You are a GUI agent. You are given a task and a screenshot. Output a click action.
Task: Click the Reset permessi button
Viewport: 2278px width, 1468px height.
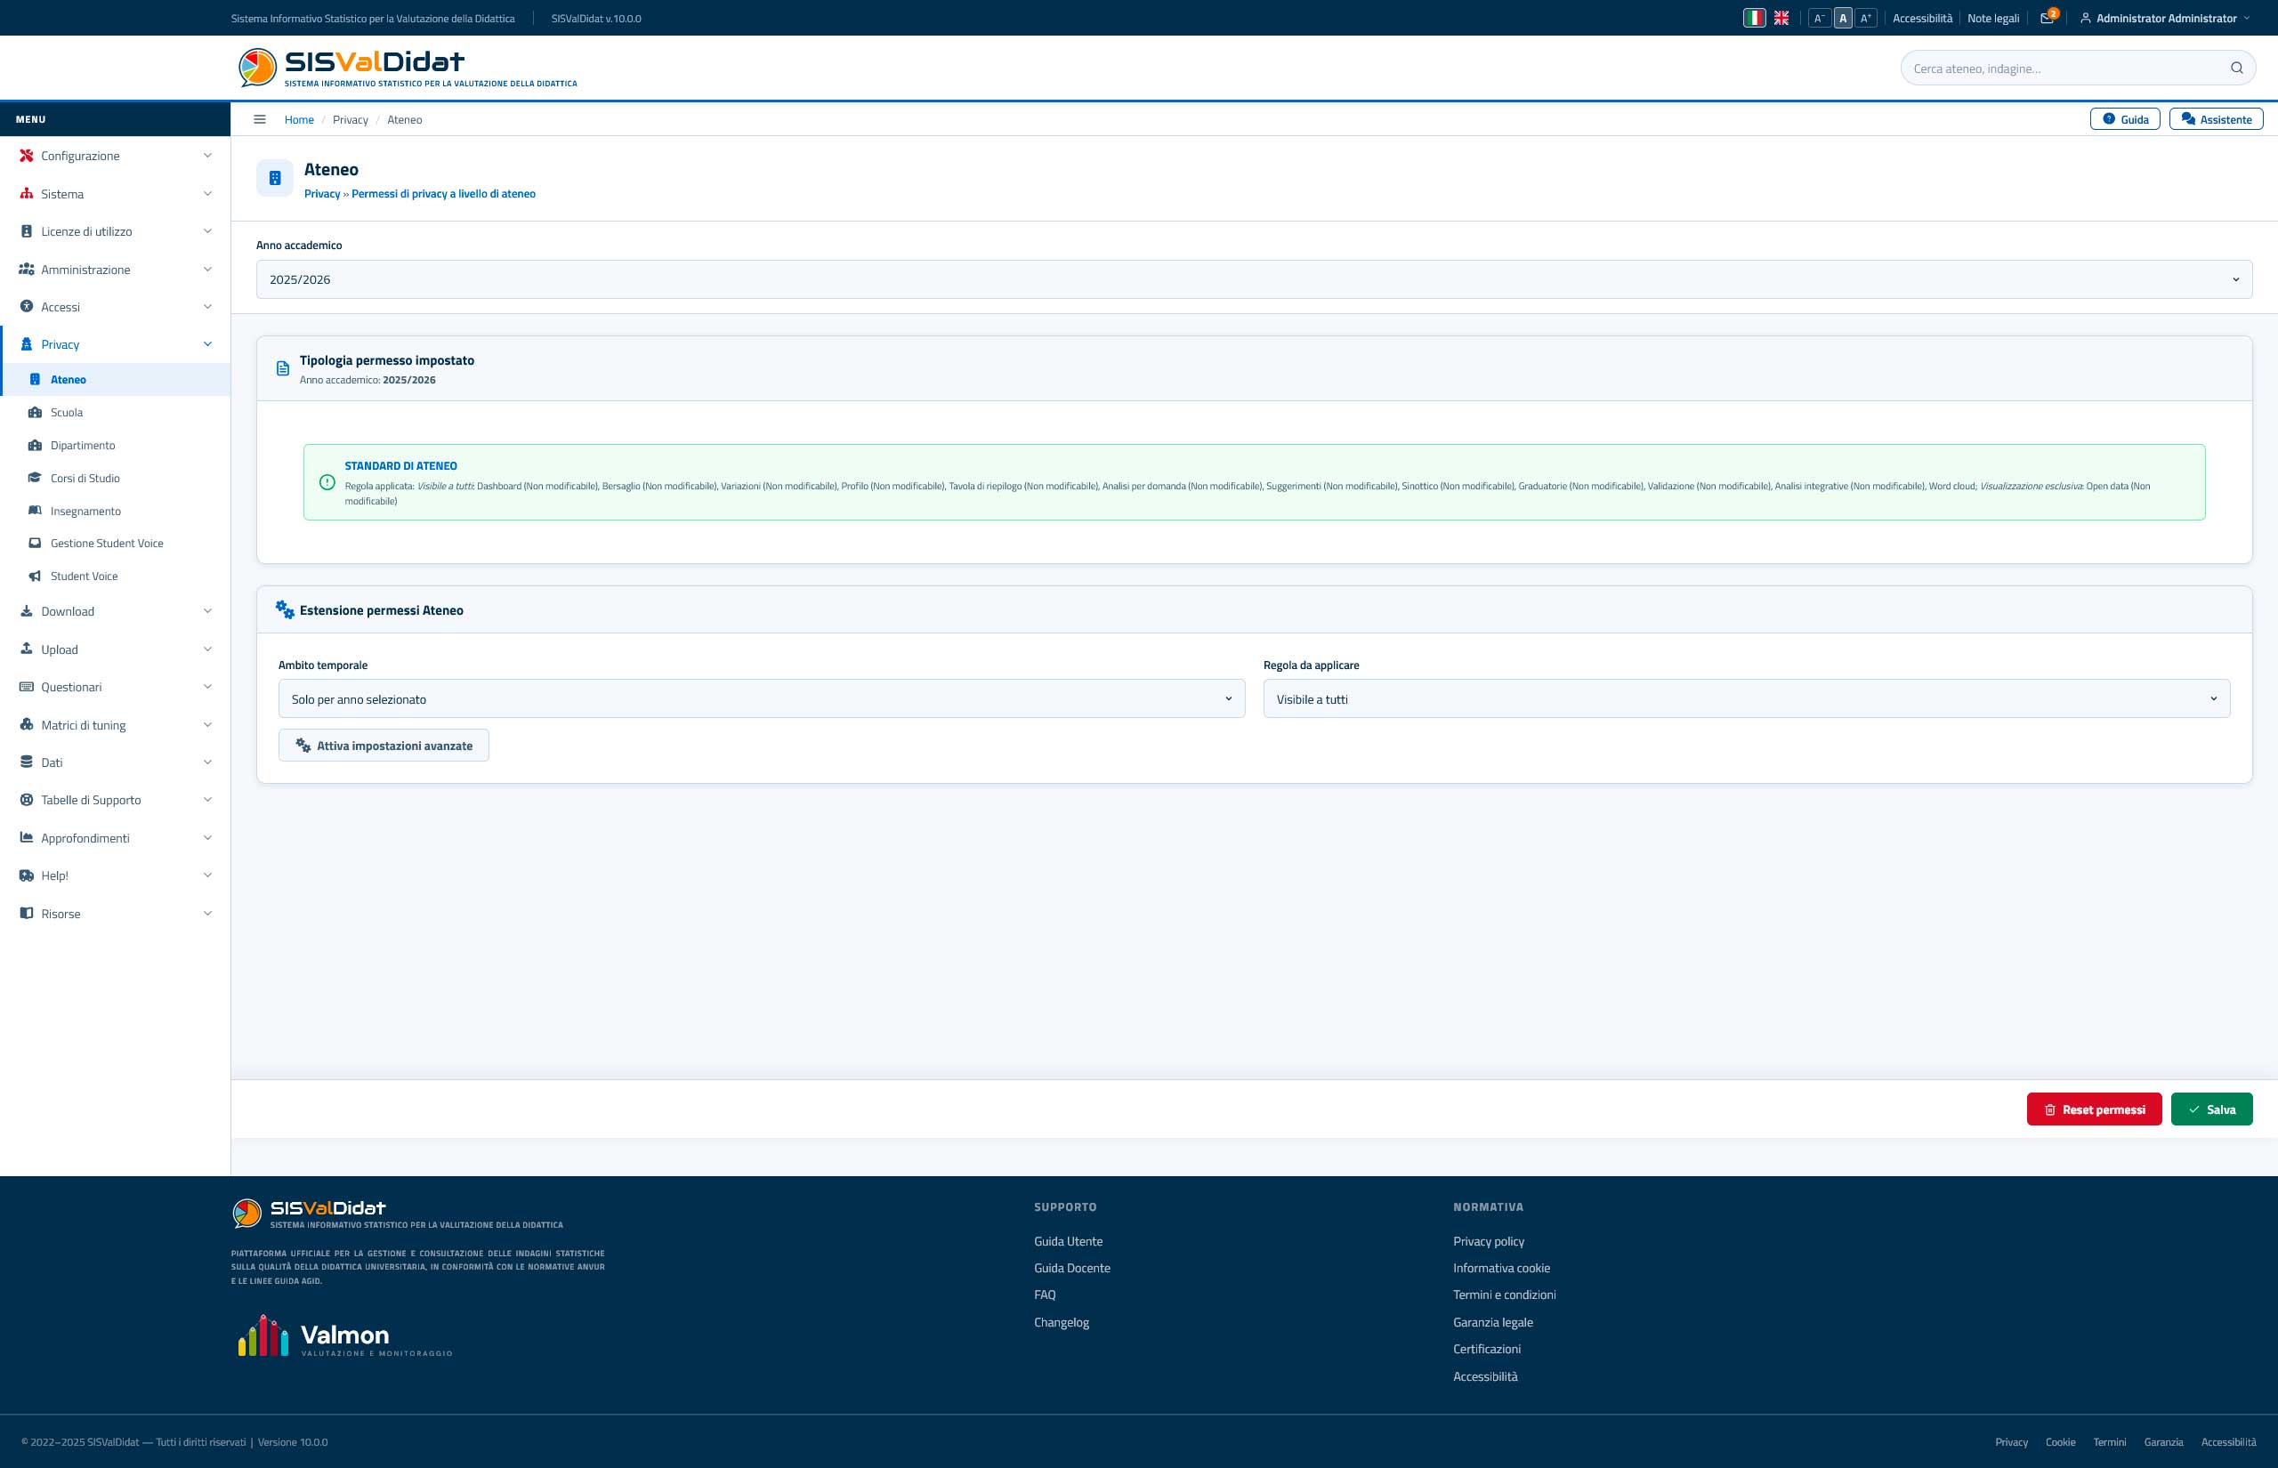pos(2094,1109)
